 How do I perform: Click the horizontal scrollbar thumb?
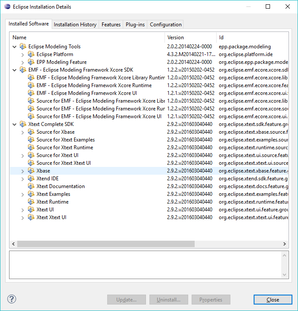click(x=106, y=244)
